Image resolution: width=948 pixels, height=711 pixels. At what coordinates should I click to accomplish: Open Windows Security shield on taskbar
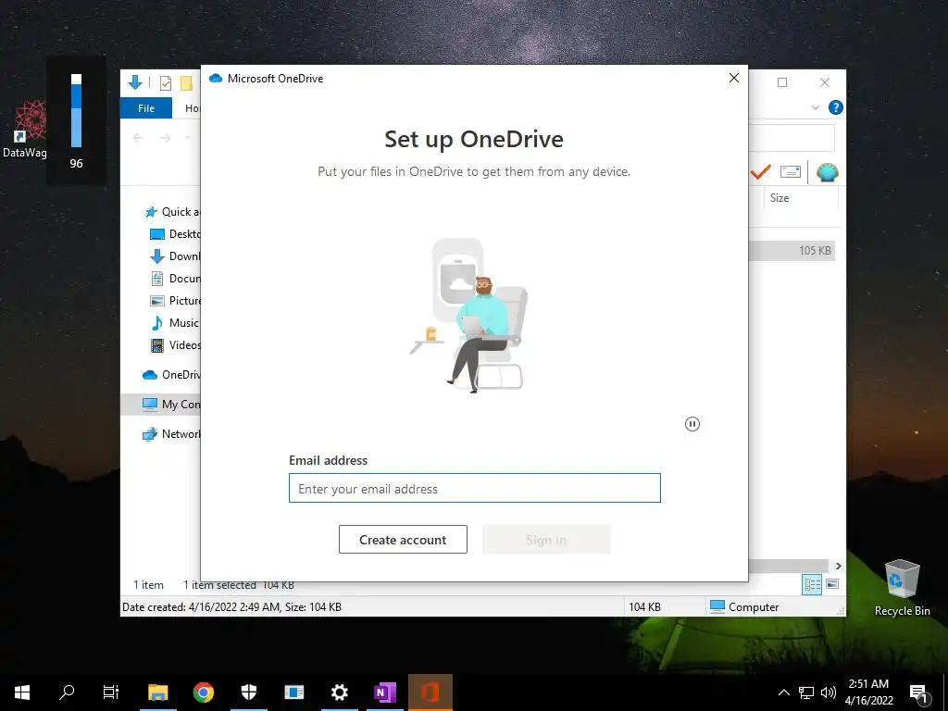(x=249, y=692)
